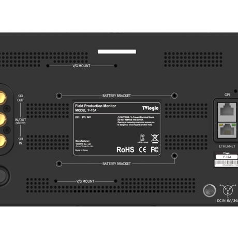Image resolution: width=238 pixels, height=238 pixels.
Task: Click the caution warning triangle on the label
Action: coord(118,117)
